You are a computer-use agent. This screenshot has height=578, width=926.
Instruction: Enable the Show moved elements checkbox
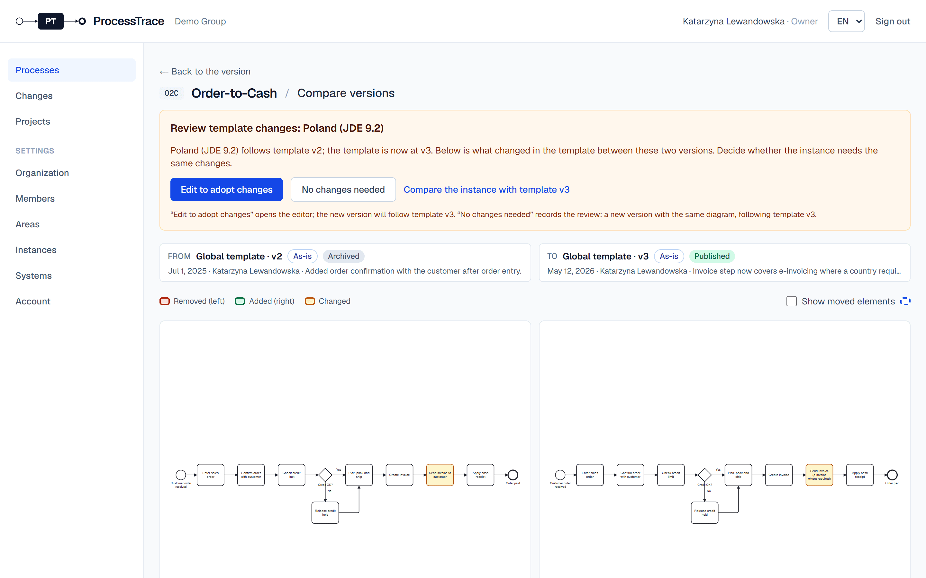[791, 301]
